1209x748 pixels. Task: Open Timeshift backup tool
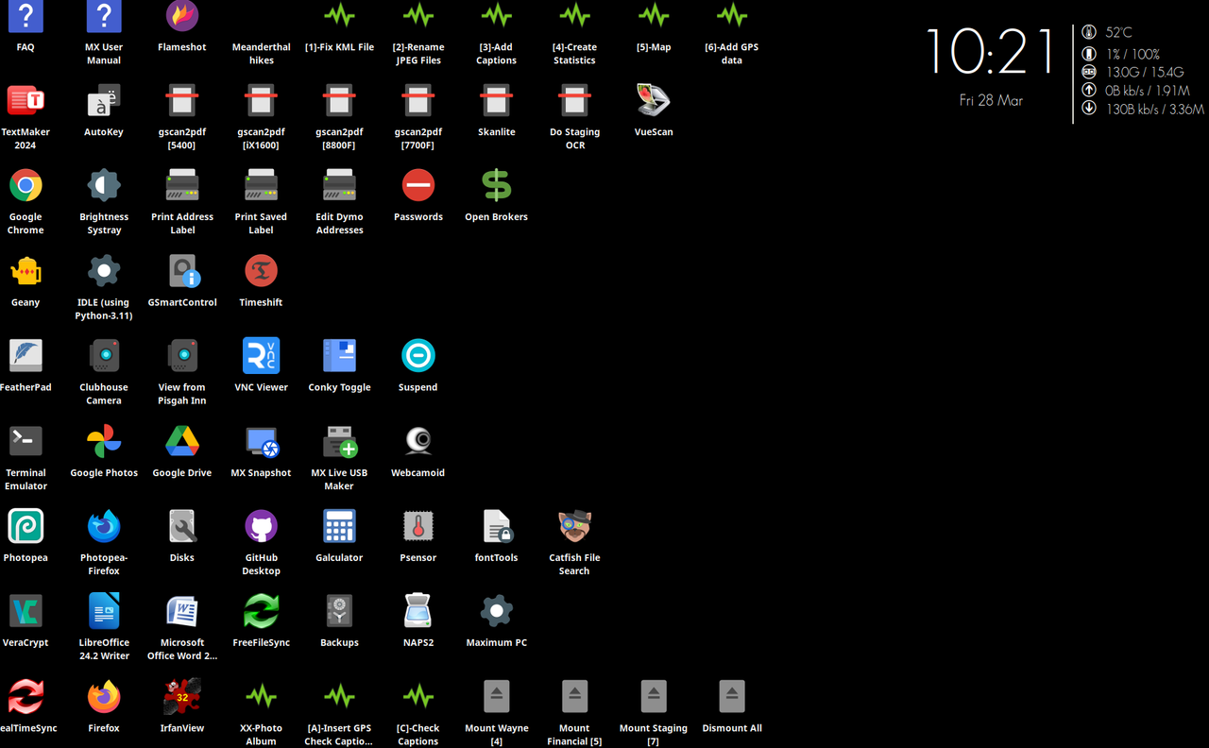click(261, 271)
